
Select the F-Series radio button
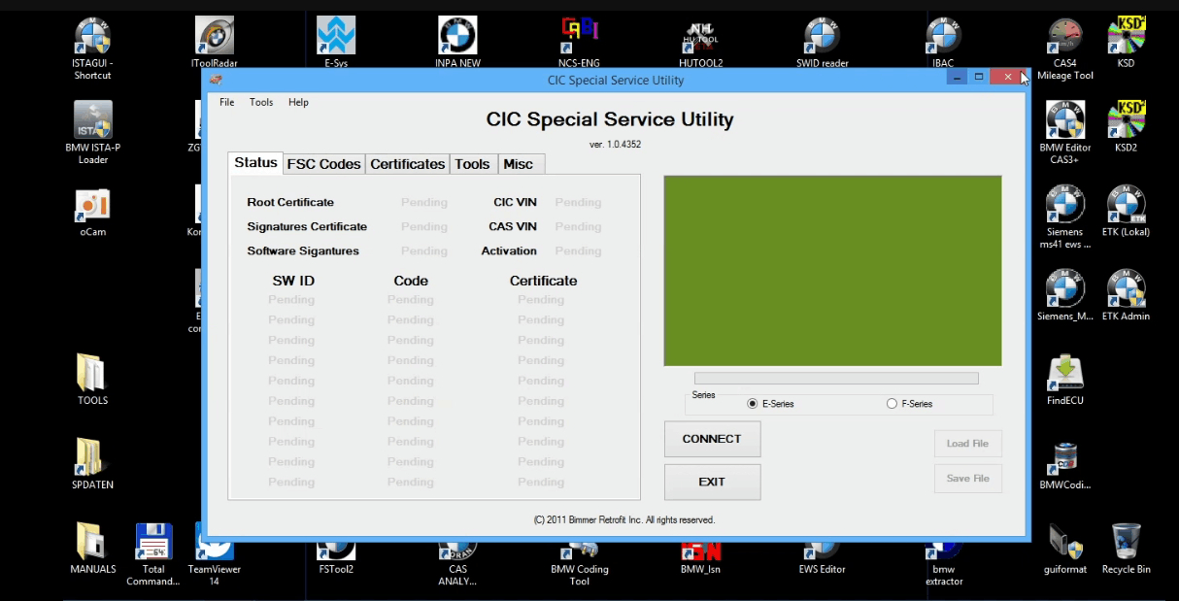click(891, 403)
